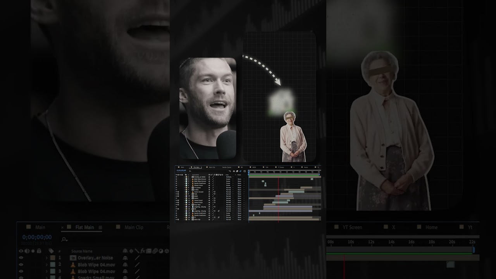Click Source Name column header in enlarged panel
496x279 pixels.
[82, 251]
